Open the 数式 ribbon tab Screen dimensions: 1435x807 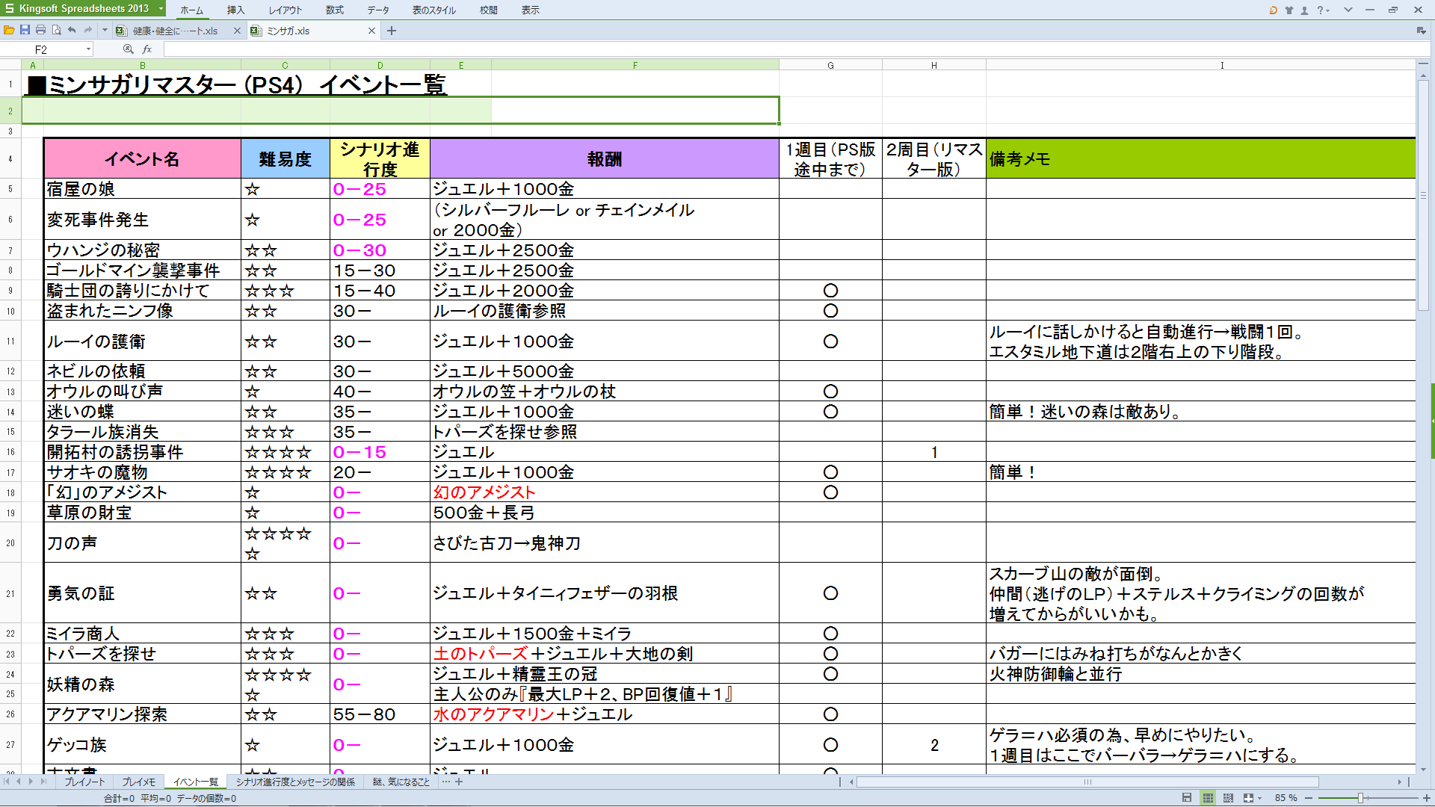334,10
